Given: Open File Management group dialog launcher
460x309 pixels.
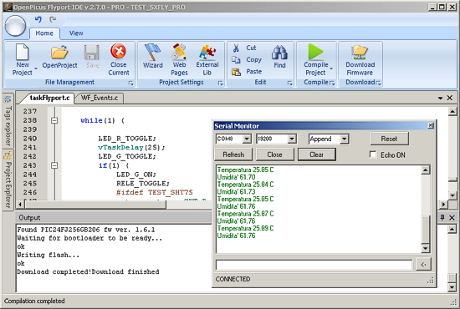Looking at the screenshot, I should click(130, 84).
